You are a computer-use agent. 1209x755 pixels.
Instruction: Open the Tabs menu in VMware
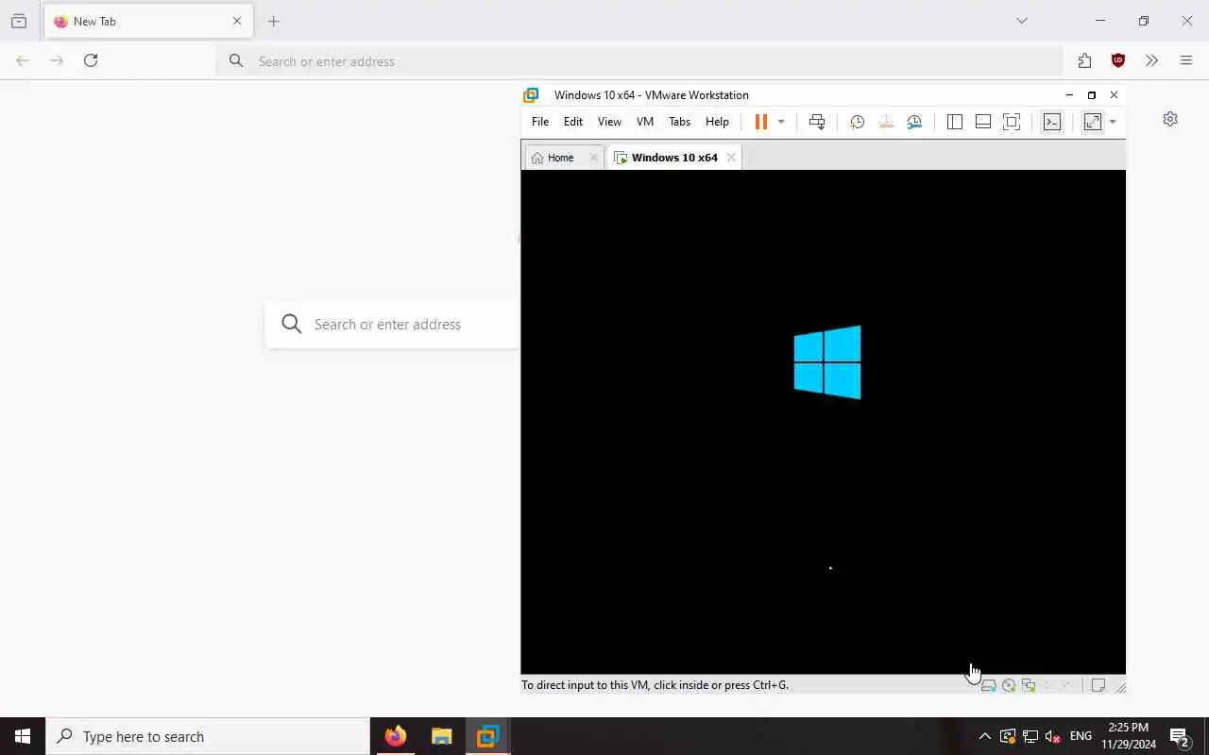click(x=680, y=122)
